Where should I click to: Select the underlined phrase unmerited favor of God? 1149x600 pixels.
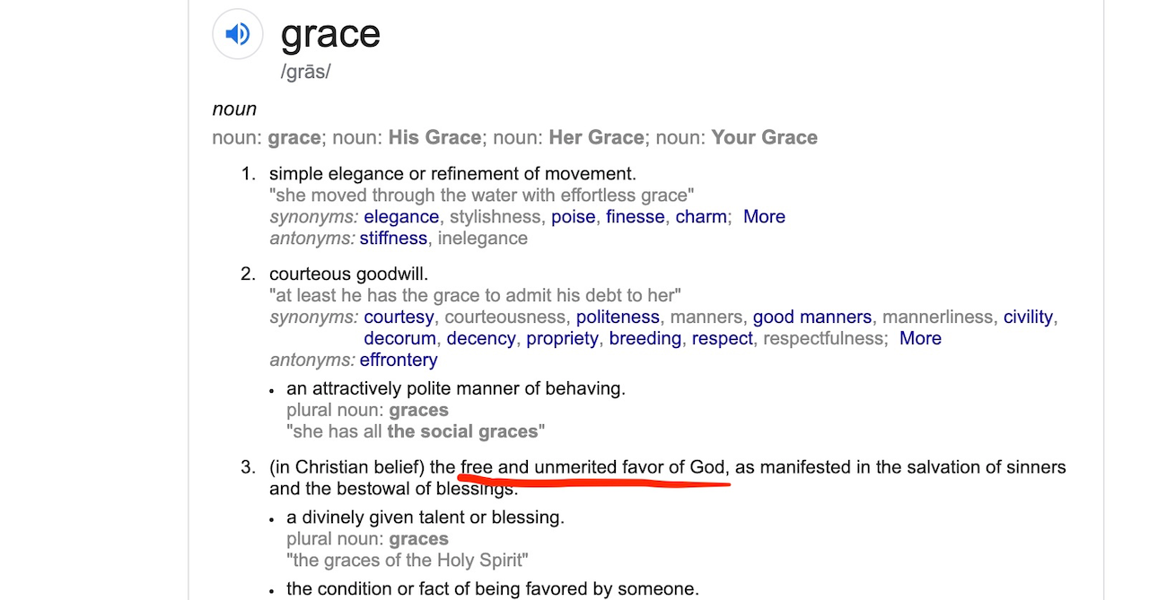[x=631, y=467]
